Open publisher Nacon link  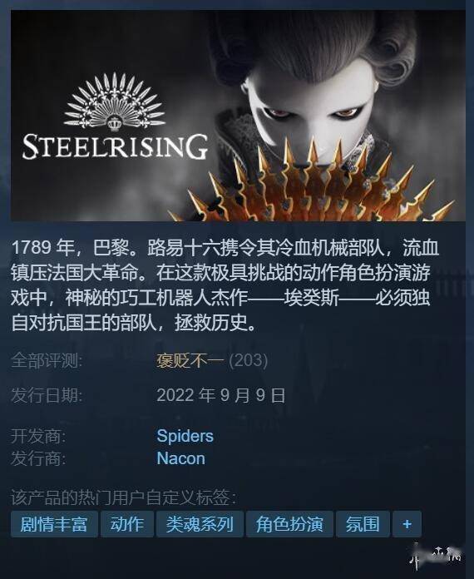coord(181,458)
